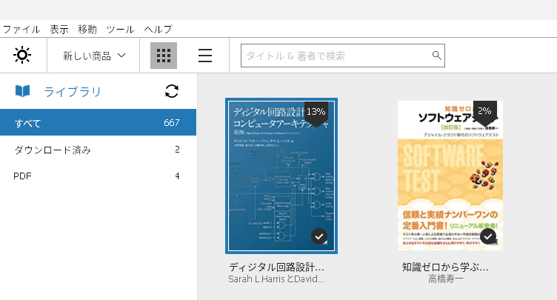Click the 高橋寿一 author text
This screenshot has width=557, height=300.
(445, 279)
